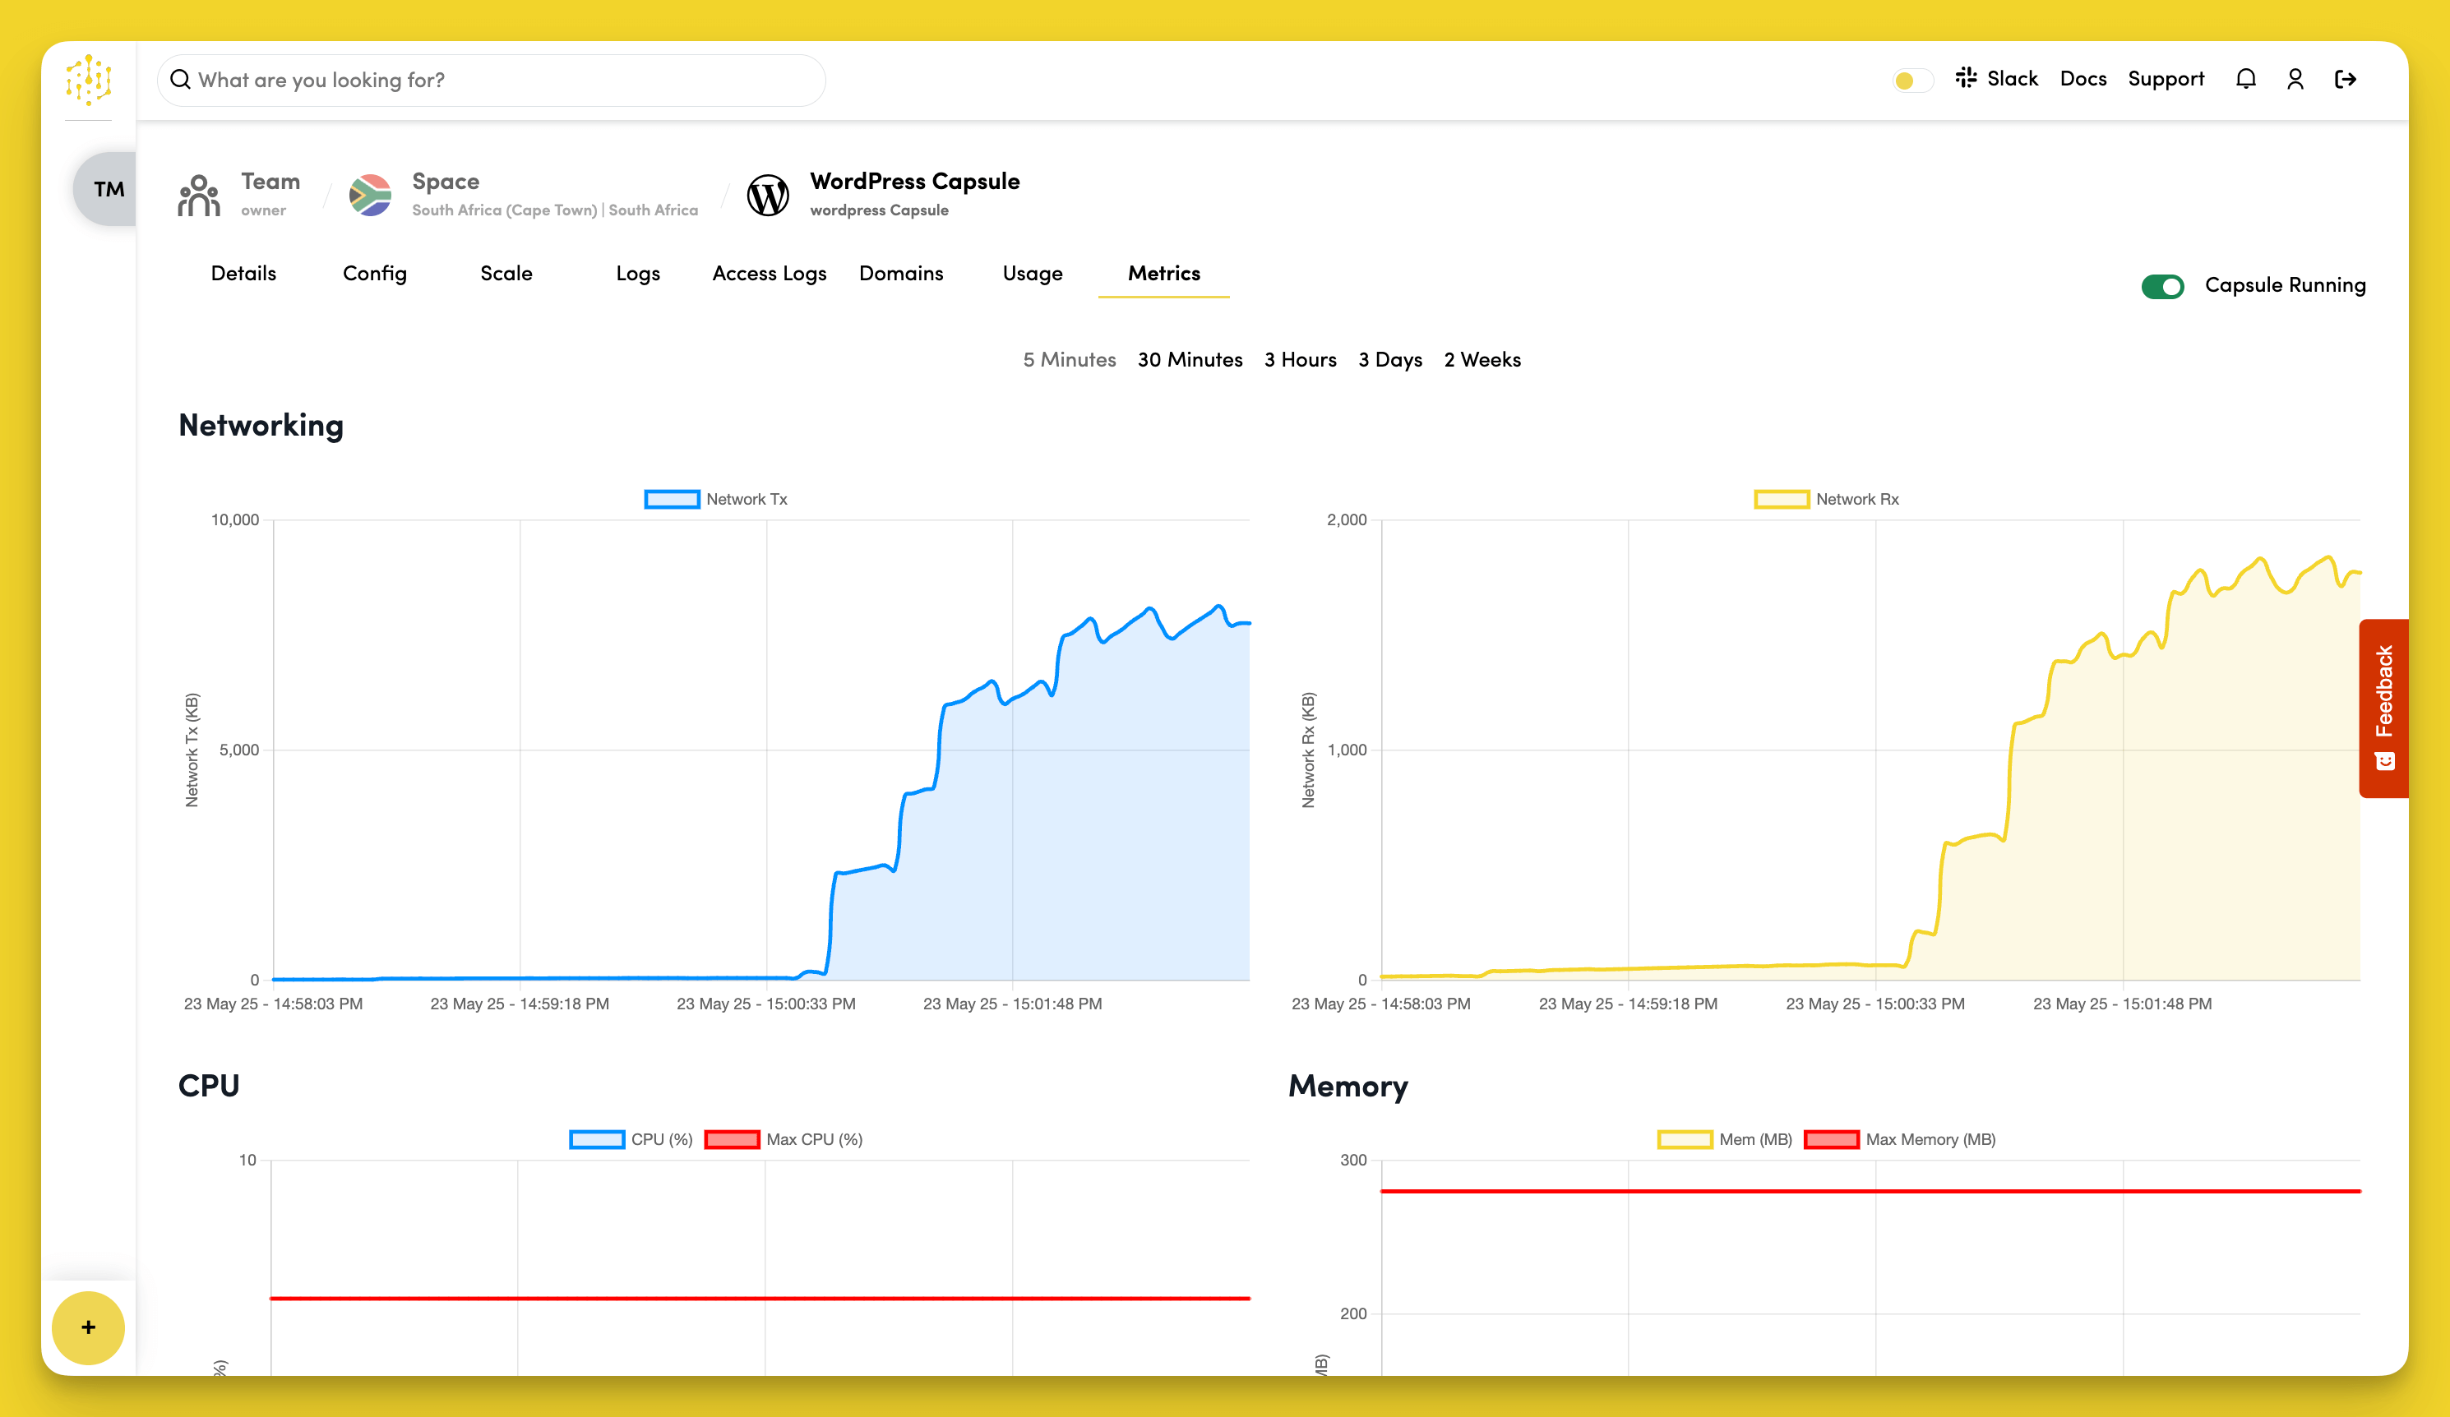Click the yellow plus button
Screen dimensions: 2450x1417
click(x=87, y=1327)
